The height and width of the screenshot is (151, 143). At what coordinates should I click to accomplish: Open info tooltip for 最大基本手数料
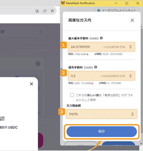(x=101, y=38)
